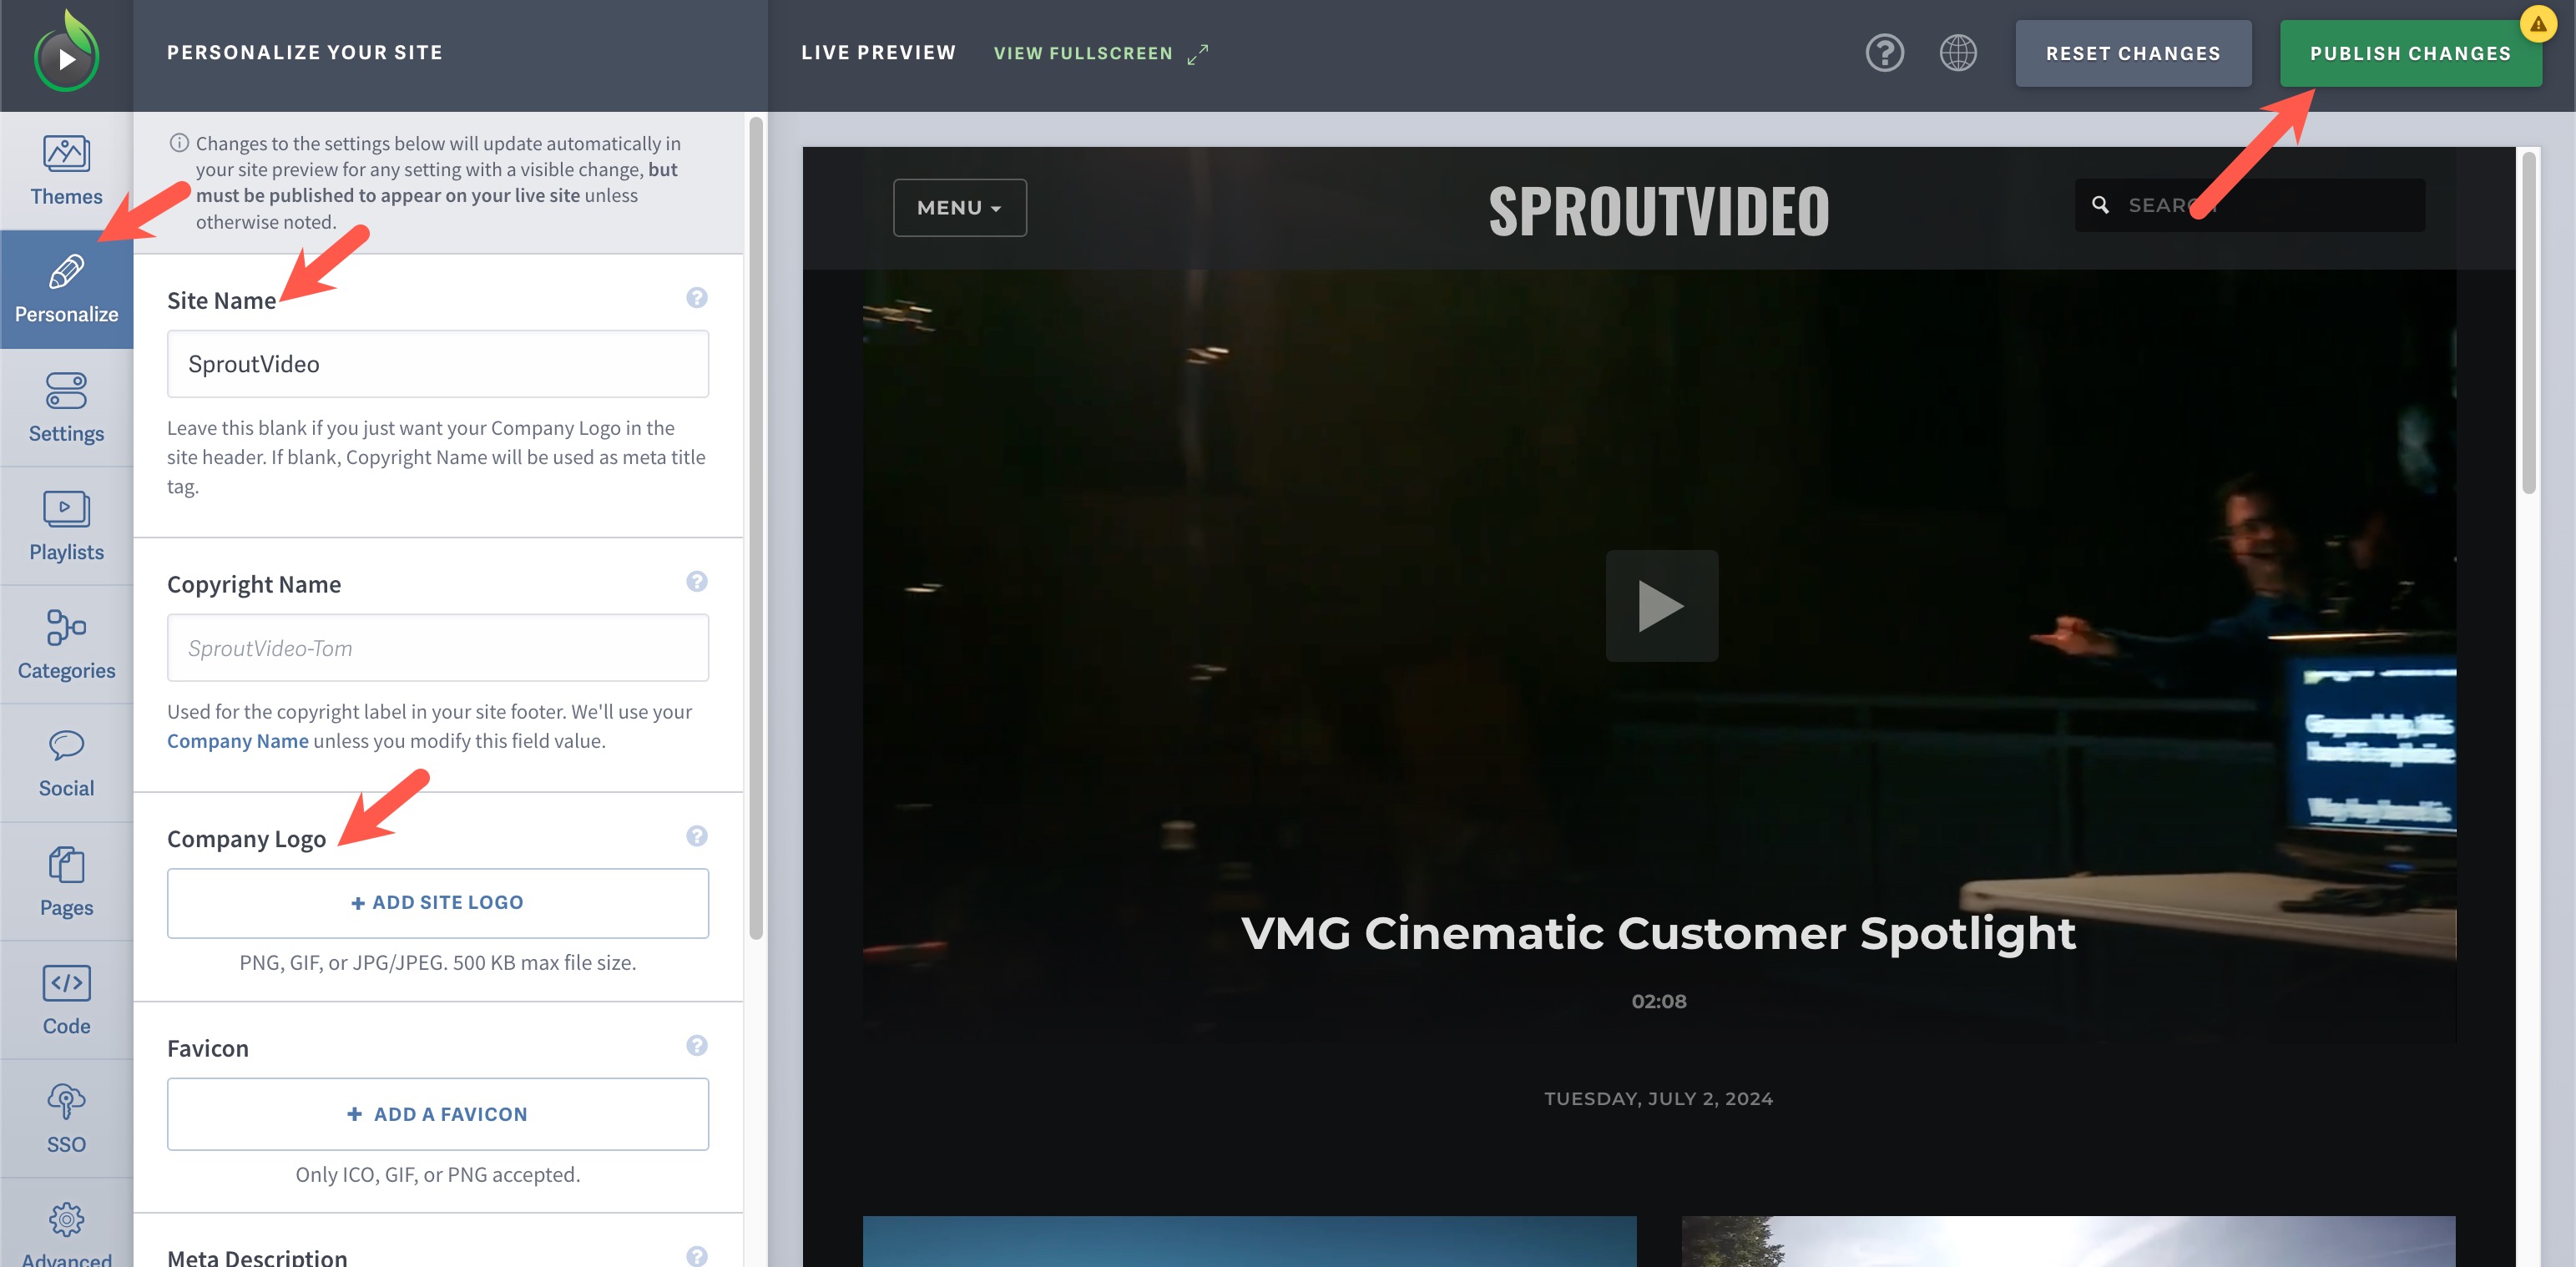Open the help tooltip for Company Logo
The image size is (2576, 1267).
click(x=695, y=836)
